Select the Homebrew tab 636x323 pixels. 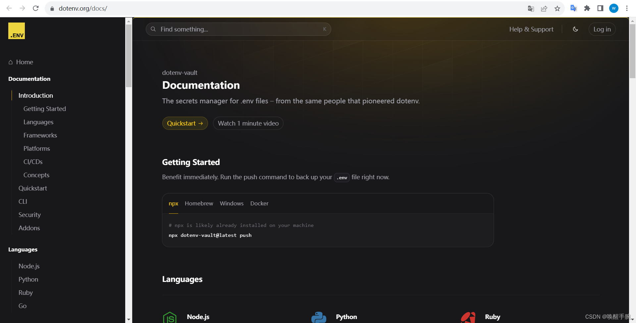click(199, 203)
